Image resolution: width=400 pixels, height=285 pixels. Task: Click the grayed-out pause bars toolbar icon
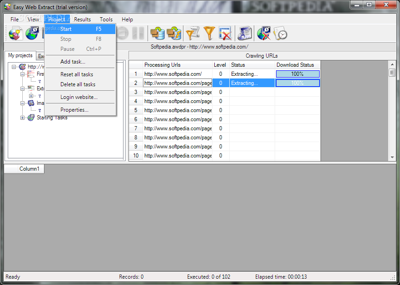138,33
